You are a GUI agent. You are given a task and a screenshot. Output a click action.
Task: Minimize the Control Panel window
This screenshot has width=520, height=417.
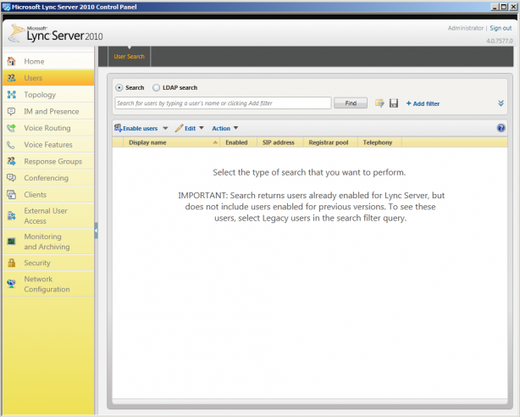coord(495,7)
